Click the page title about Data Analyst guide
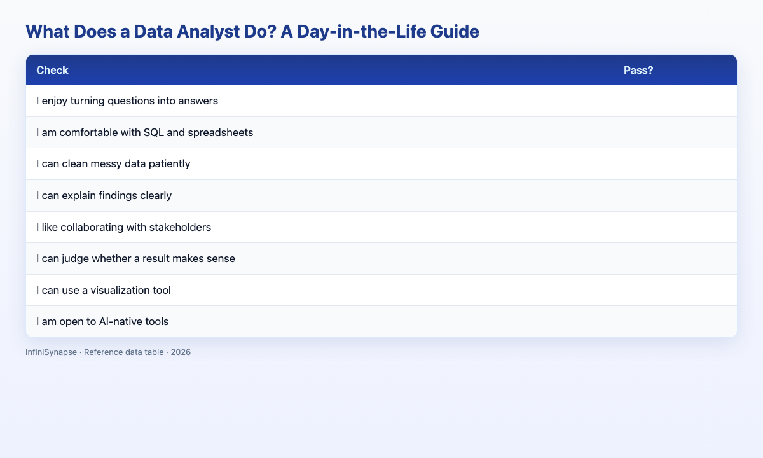Image resolution: width=763 pixels, height=458 pixels. (x=252, y=31)
